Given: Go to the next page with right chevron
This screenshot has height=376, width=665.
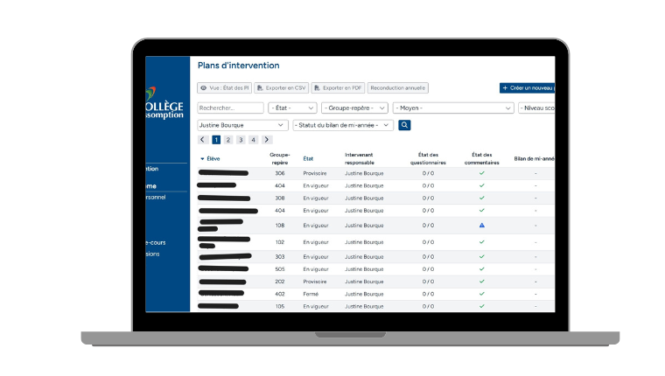Looking at the screenshot, I should [x=267, y=140].
